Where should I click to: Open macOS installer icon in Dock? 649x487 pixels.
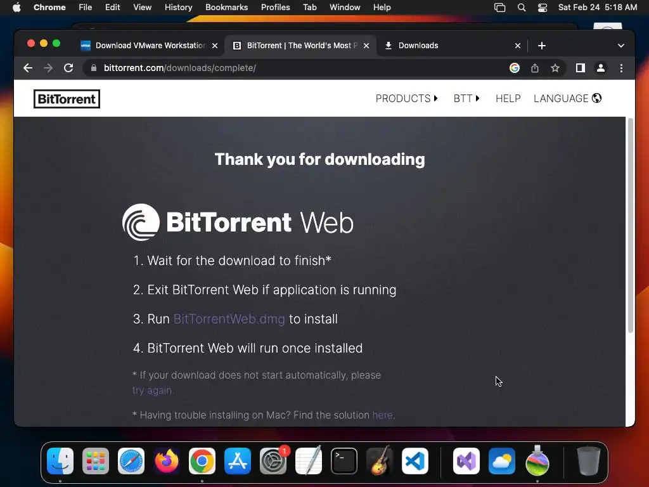537,461
